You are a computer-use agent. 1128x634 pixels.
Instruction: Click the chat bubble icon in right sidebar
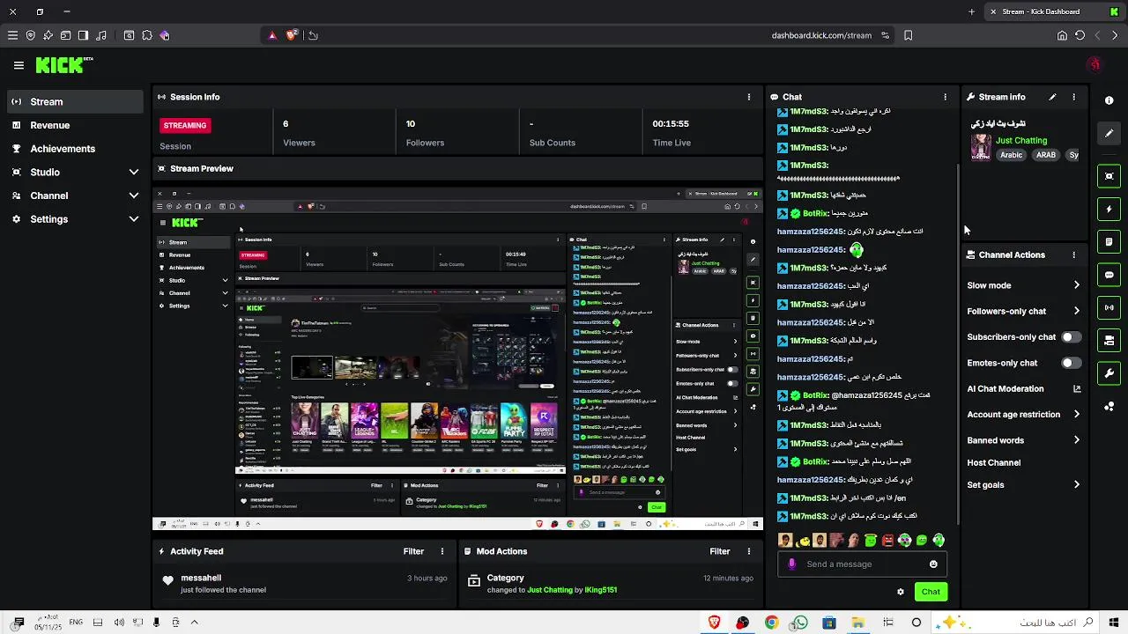pos(1109,275)
